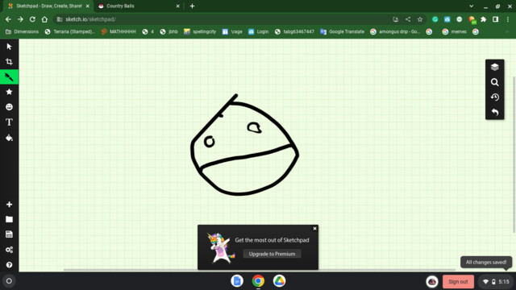Screen dimensions: 516x290
Task: Open the star Shapes tool
Action: click(9, 92)
